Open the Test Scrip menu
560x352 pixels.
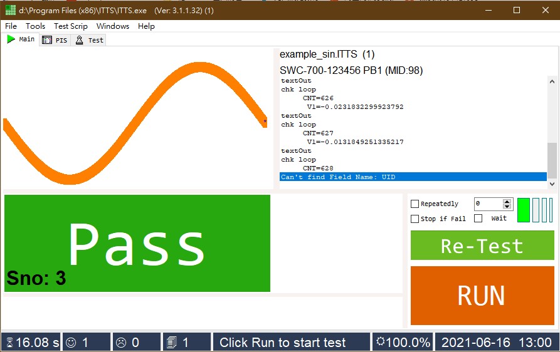[x=71, y=26]
